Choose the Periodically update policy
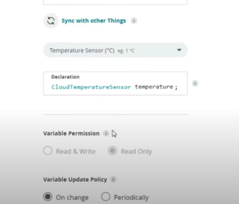 click(x=105, y=197)
